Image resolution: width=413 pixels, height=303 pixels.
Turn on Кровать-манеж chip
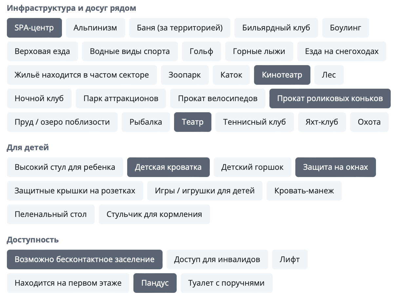pos(304,191)
